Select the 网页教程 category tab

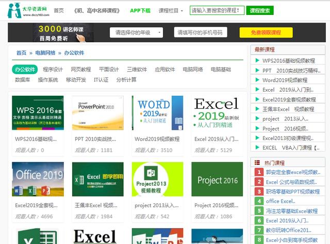coord(81,69)
